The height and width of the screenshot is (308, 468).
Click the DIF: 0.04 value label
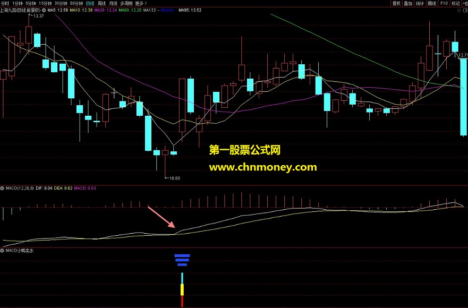[44, 189]
